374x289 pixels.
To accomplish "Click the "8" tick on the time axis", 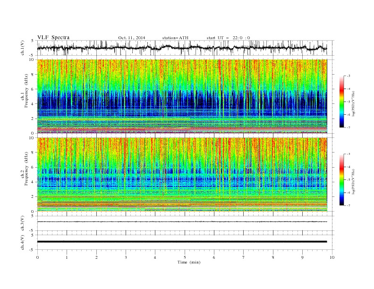I will coord(273,257).
